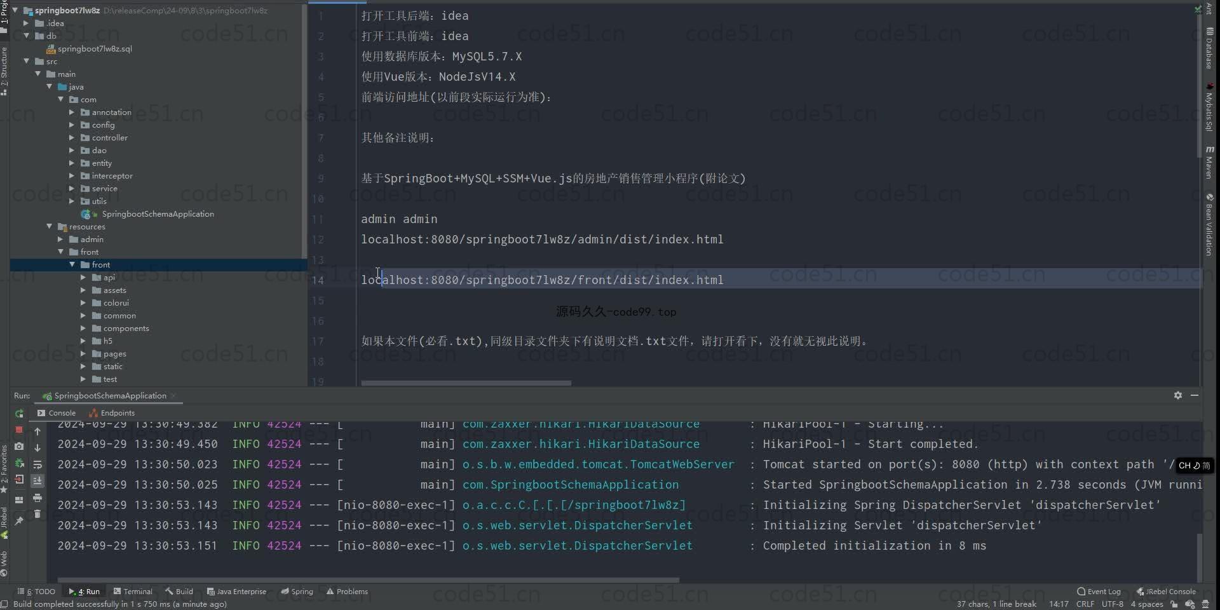The height and width of the screenshot is (610, 1220).
Task: Open the Build tool window tab
Action: pos(179,592)
